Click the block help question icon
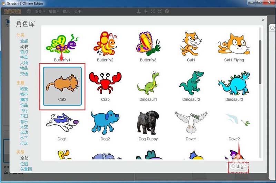276x183 pixels. pos(167,11)
